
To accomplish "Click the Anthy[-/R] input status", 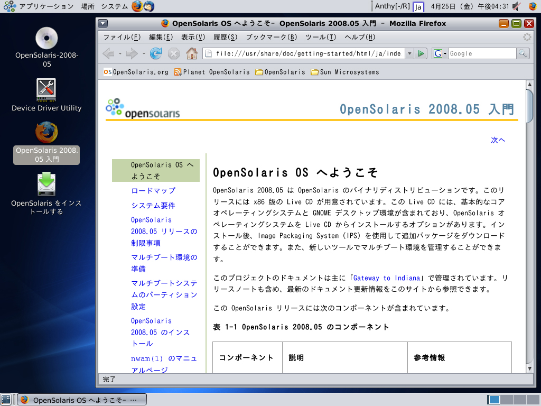I will tap(393, 6).
